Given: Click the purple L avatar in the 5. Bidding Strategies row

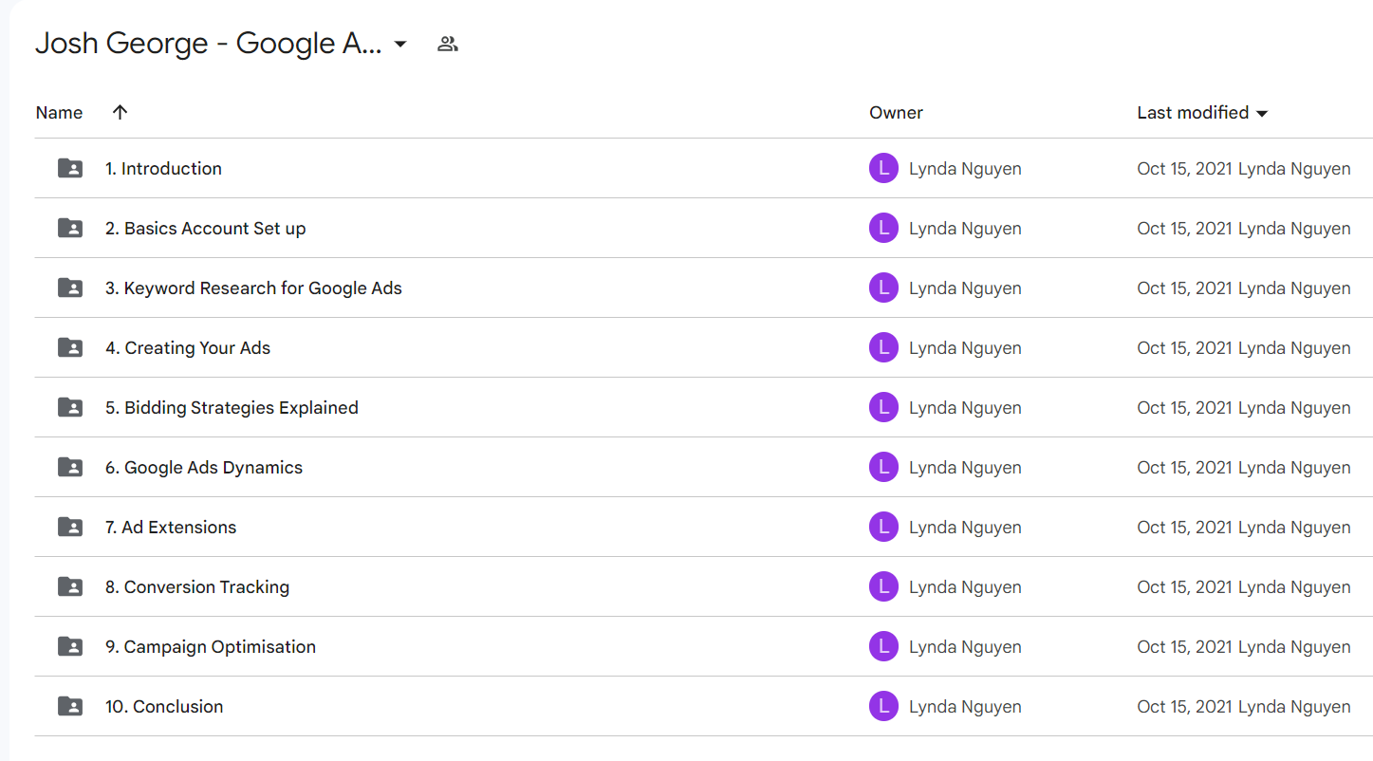Looking at the screenshot, I should [x=883, y=407].
